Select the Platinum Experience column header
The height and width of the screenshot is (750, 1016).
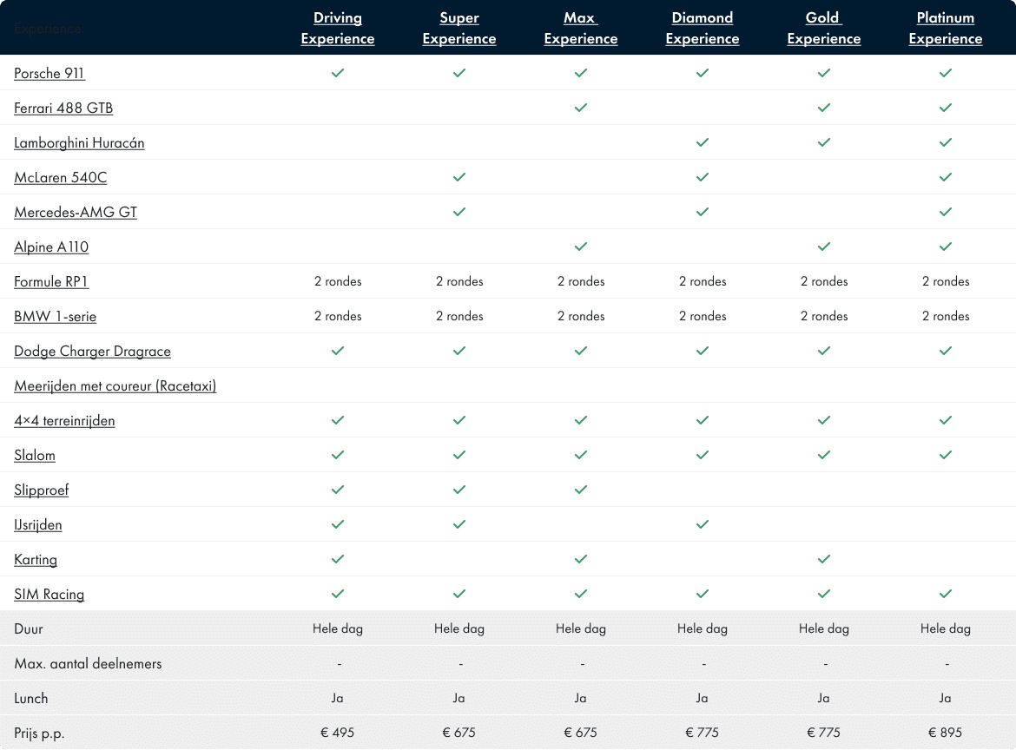coord(946,28)
